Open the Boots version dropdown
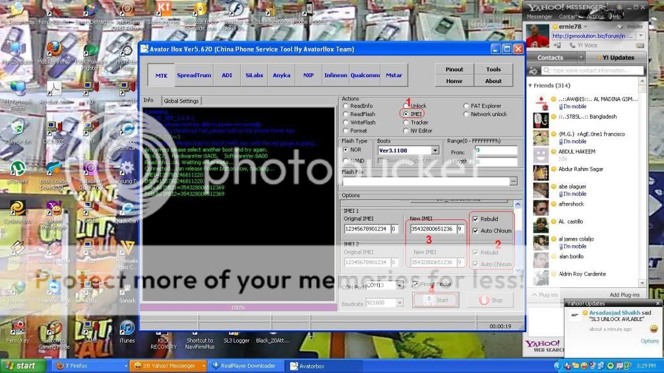 (435, 150)
